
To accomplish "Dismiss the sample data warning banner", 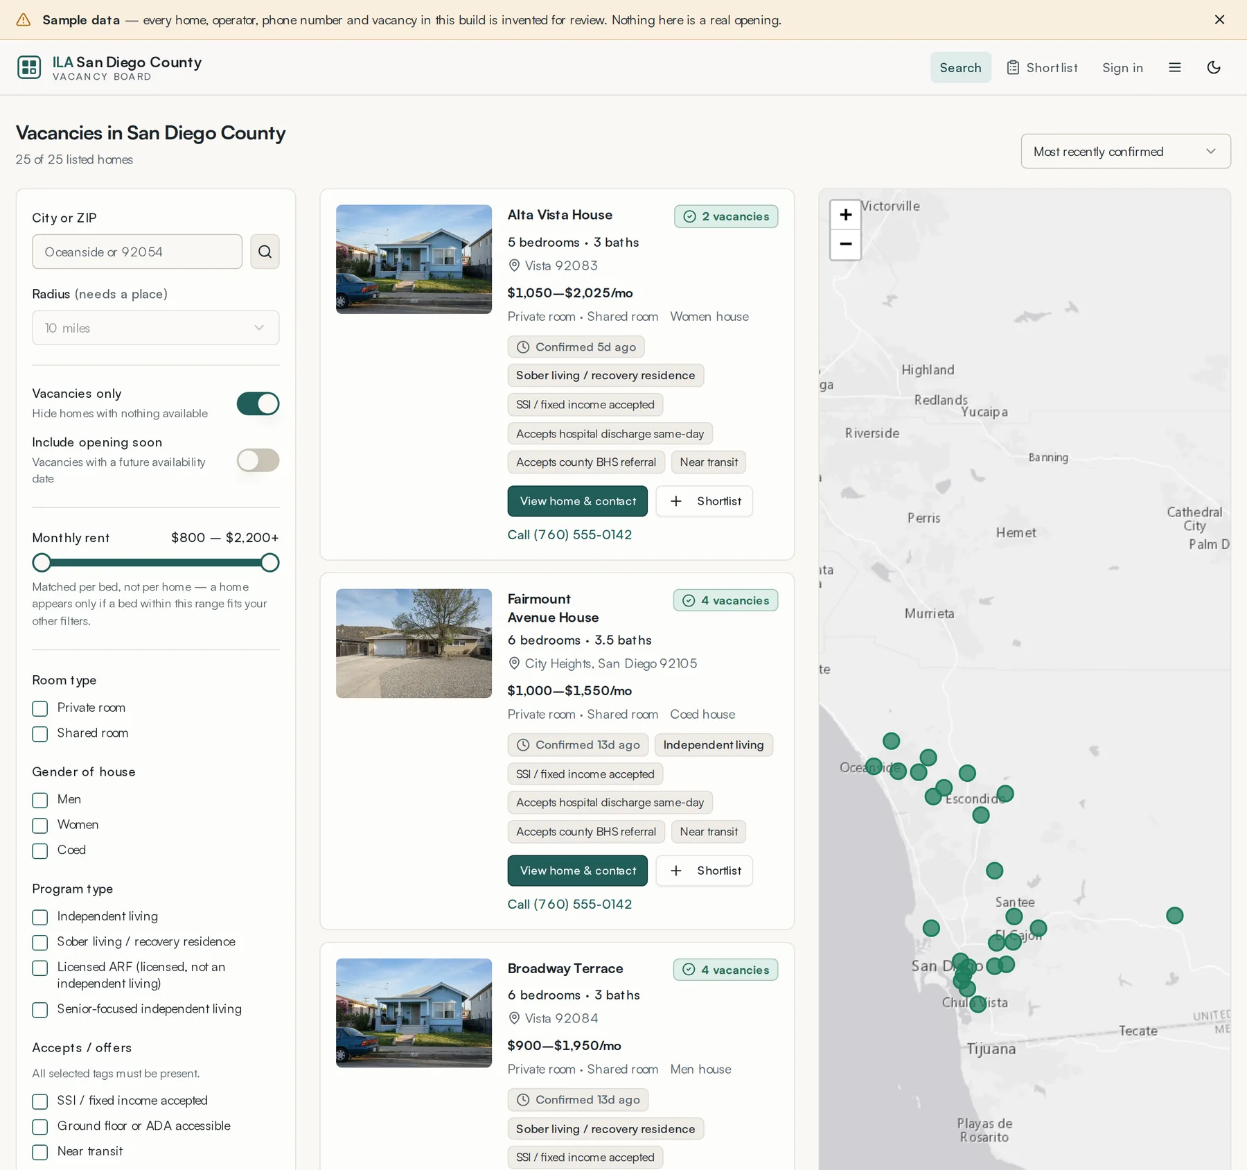I will [x=1219, y=19].
